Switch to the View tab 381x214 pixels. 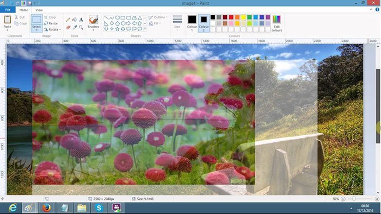click(x=39, y=10)
